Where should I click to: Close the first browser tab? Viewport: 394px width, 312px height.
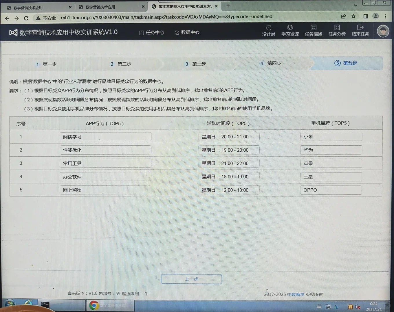(70, 7)
